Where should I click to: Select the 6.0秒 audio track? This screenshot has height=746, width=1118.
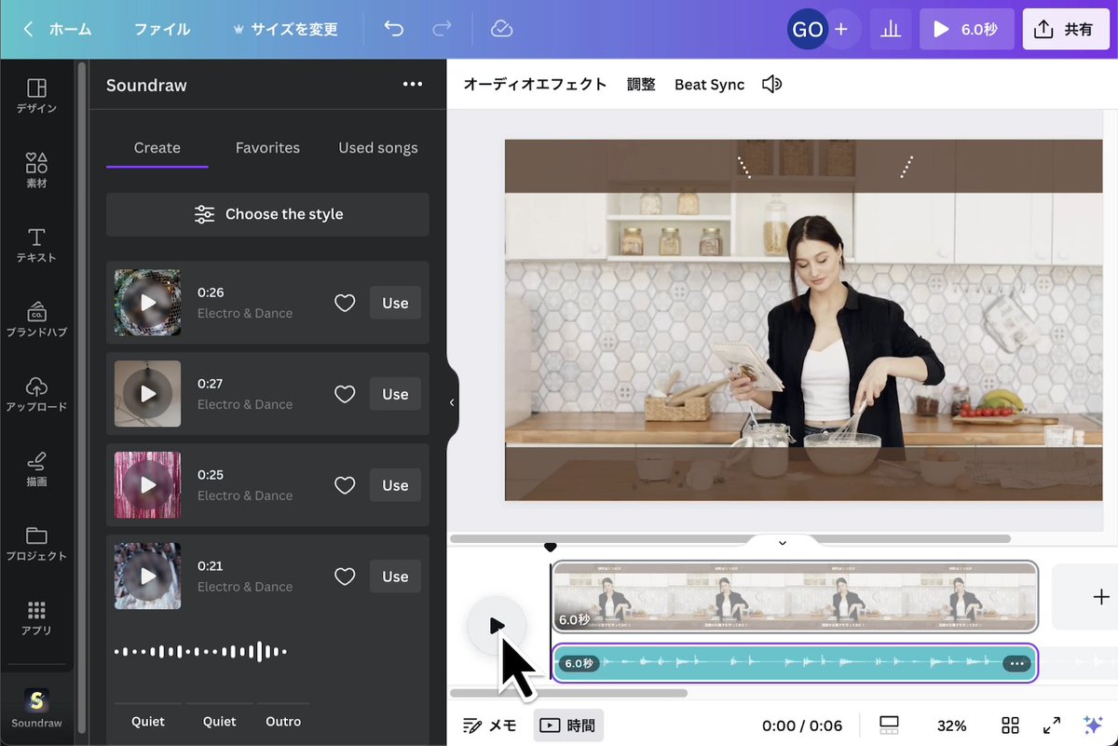click(794, 663)
